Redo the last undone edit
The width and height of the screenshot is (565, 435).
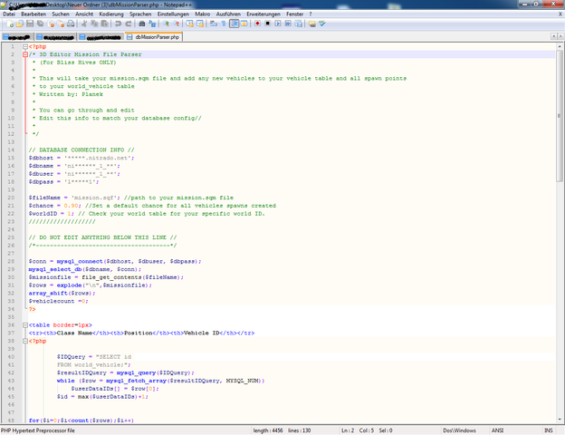click(128, 24)
